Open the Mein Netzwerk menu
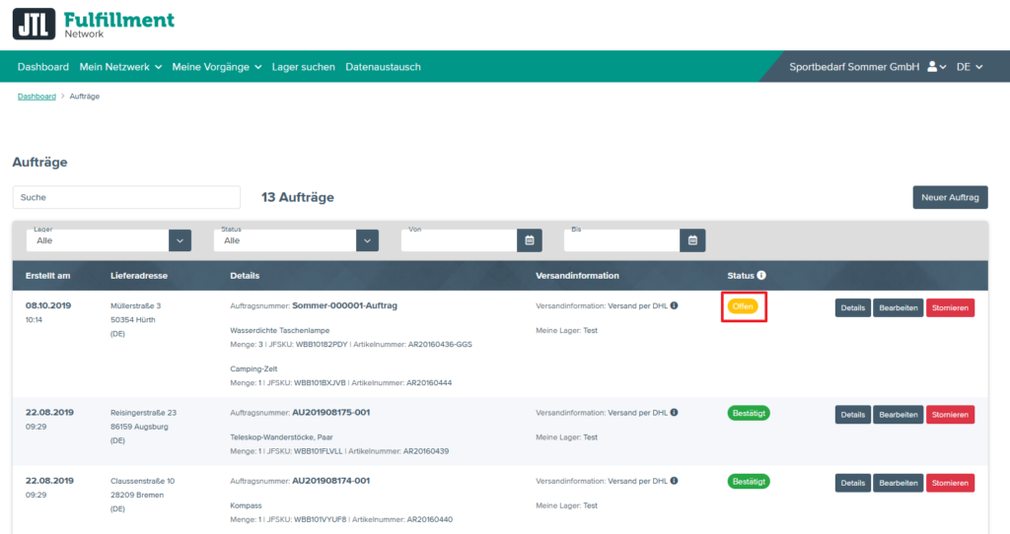The height and width of the screenshot is (534, 1010). (120, 67)
